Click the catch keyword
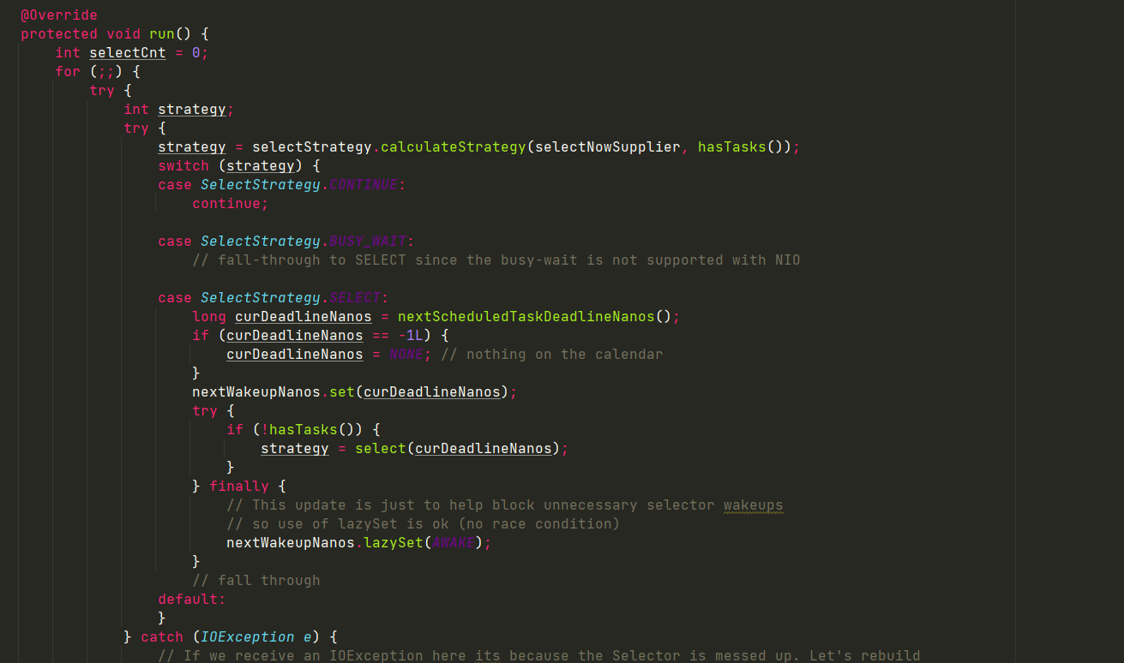The width and height of the screenshot is (1124, 663). coord(162,636)
